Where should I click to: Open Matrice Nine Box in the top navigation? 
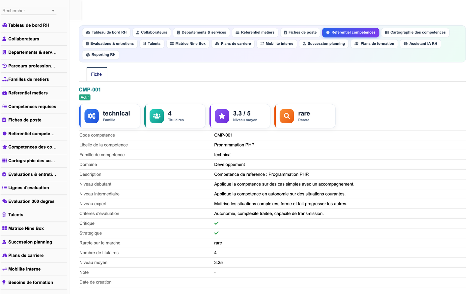click(188, 44)
